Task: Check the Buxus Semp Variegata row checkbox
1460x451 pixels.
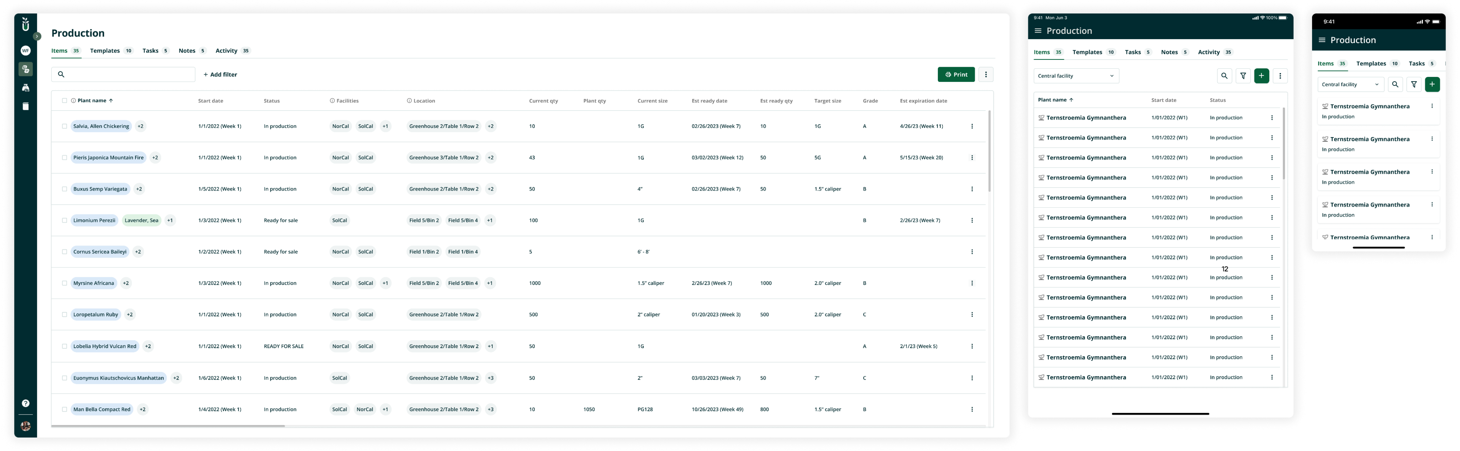Action: coord(64,189)
